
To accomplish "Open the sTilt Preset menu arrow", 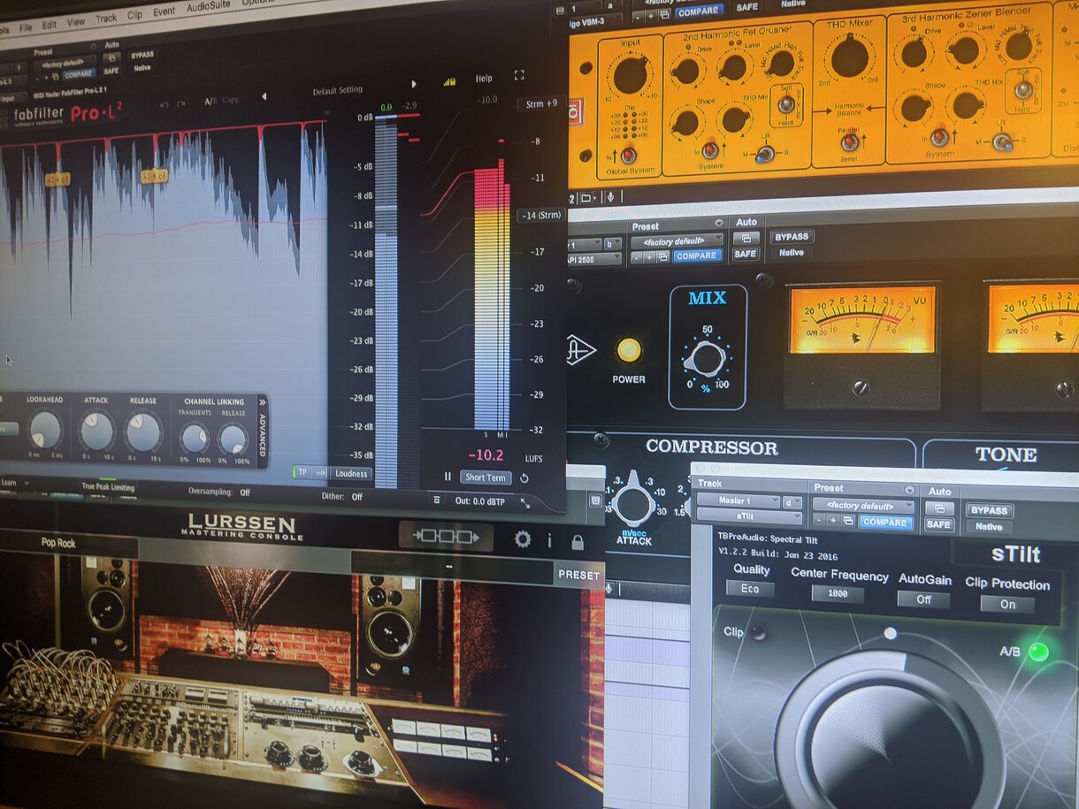I will click(909, 490).
